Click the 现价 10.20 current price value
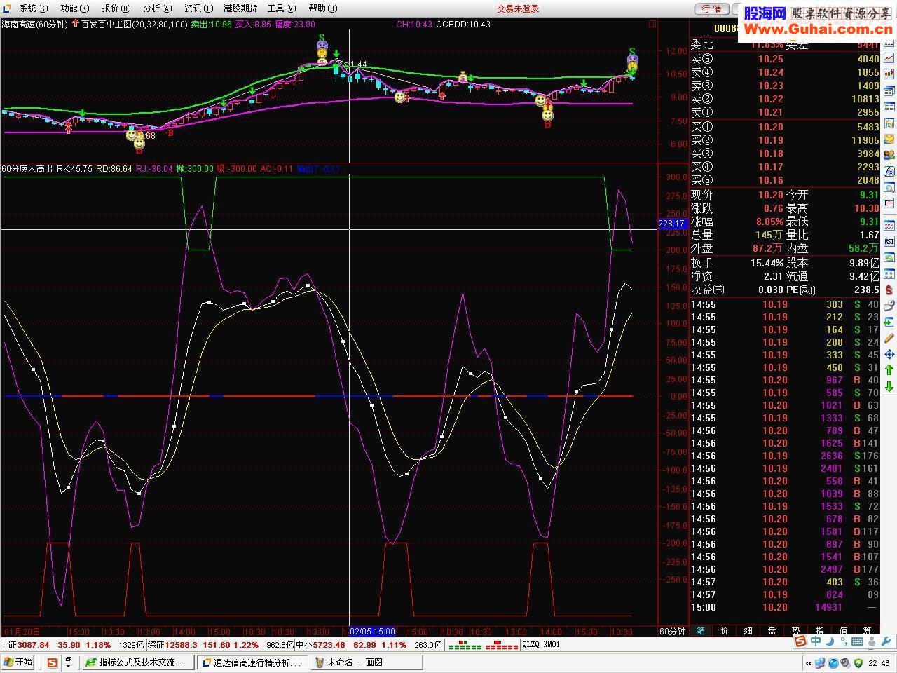897x673 pixels. (x=771, y=196)
